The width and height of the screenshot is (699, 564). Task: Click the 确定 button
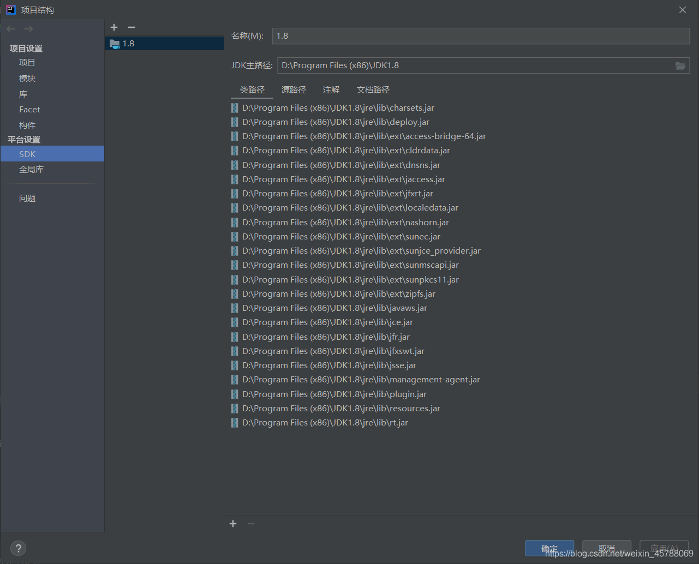click(549, 548)
